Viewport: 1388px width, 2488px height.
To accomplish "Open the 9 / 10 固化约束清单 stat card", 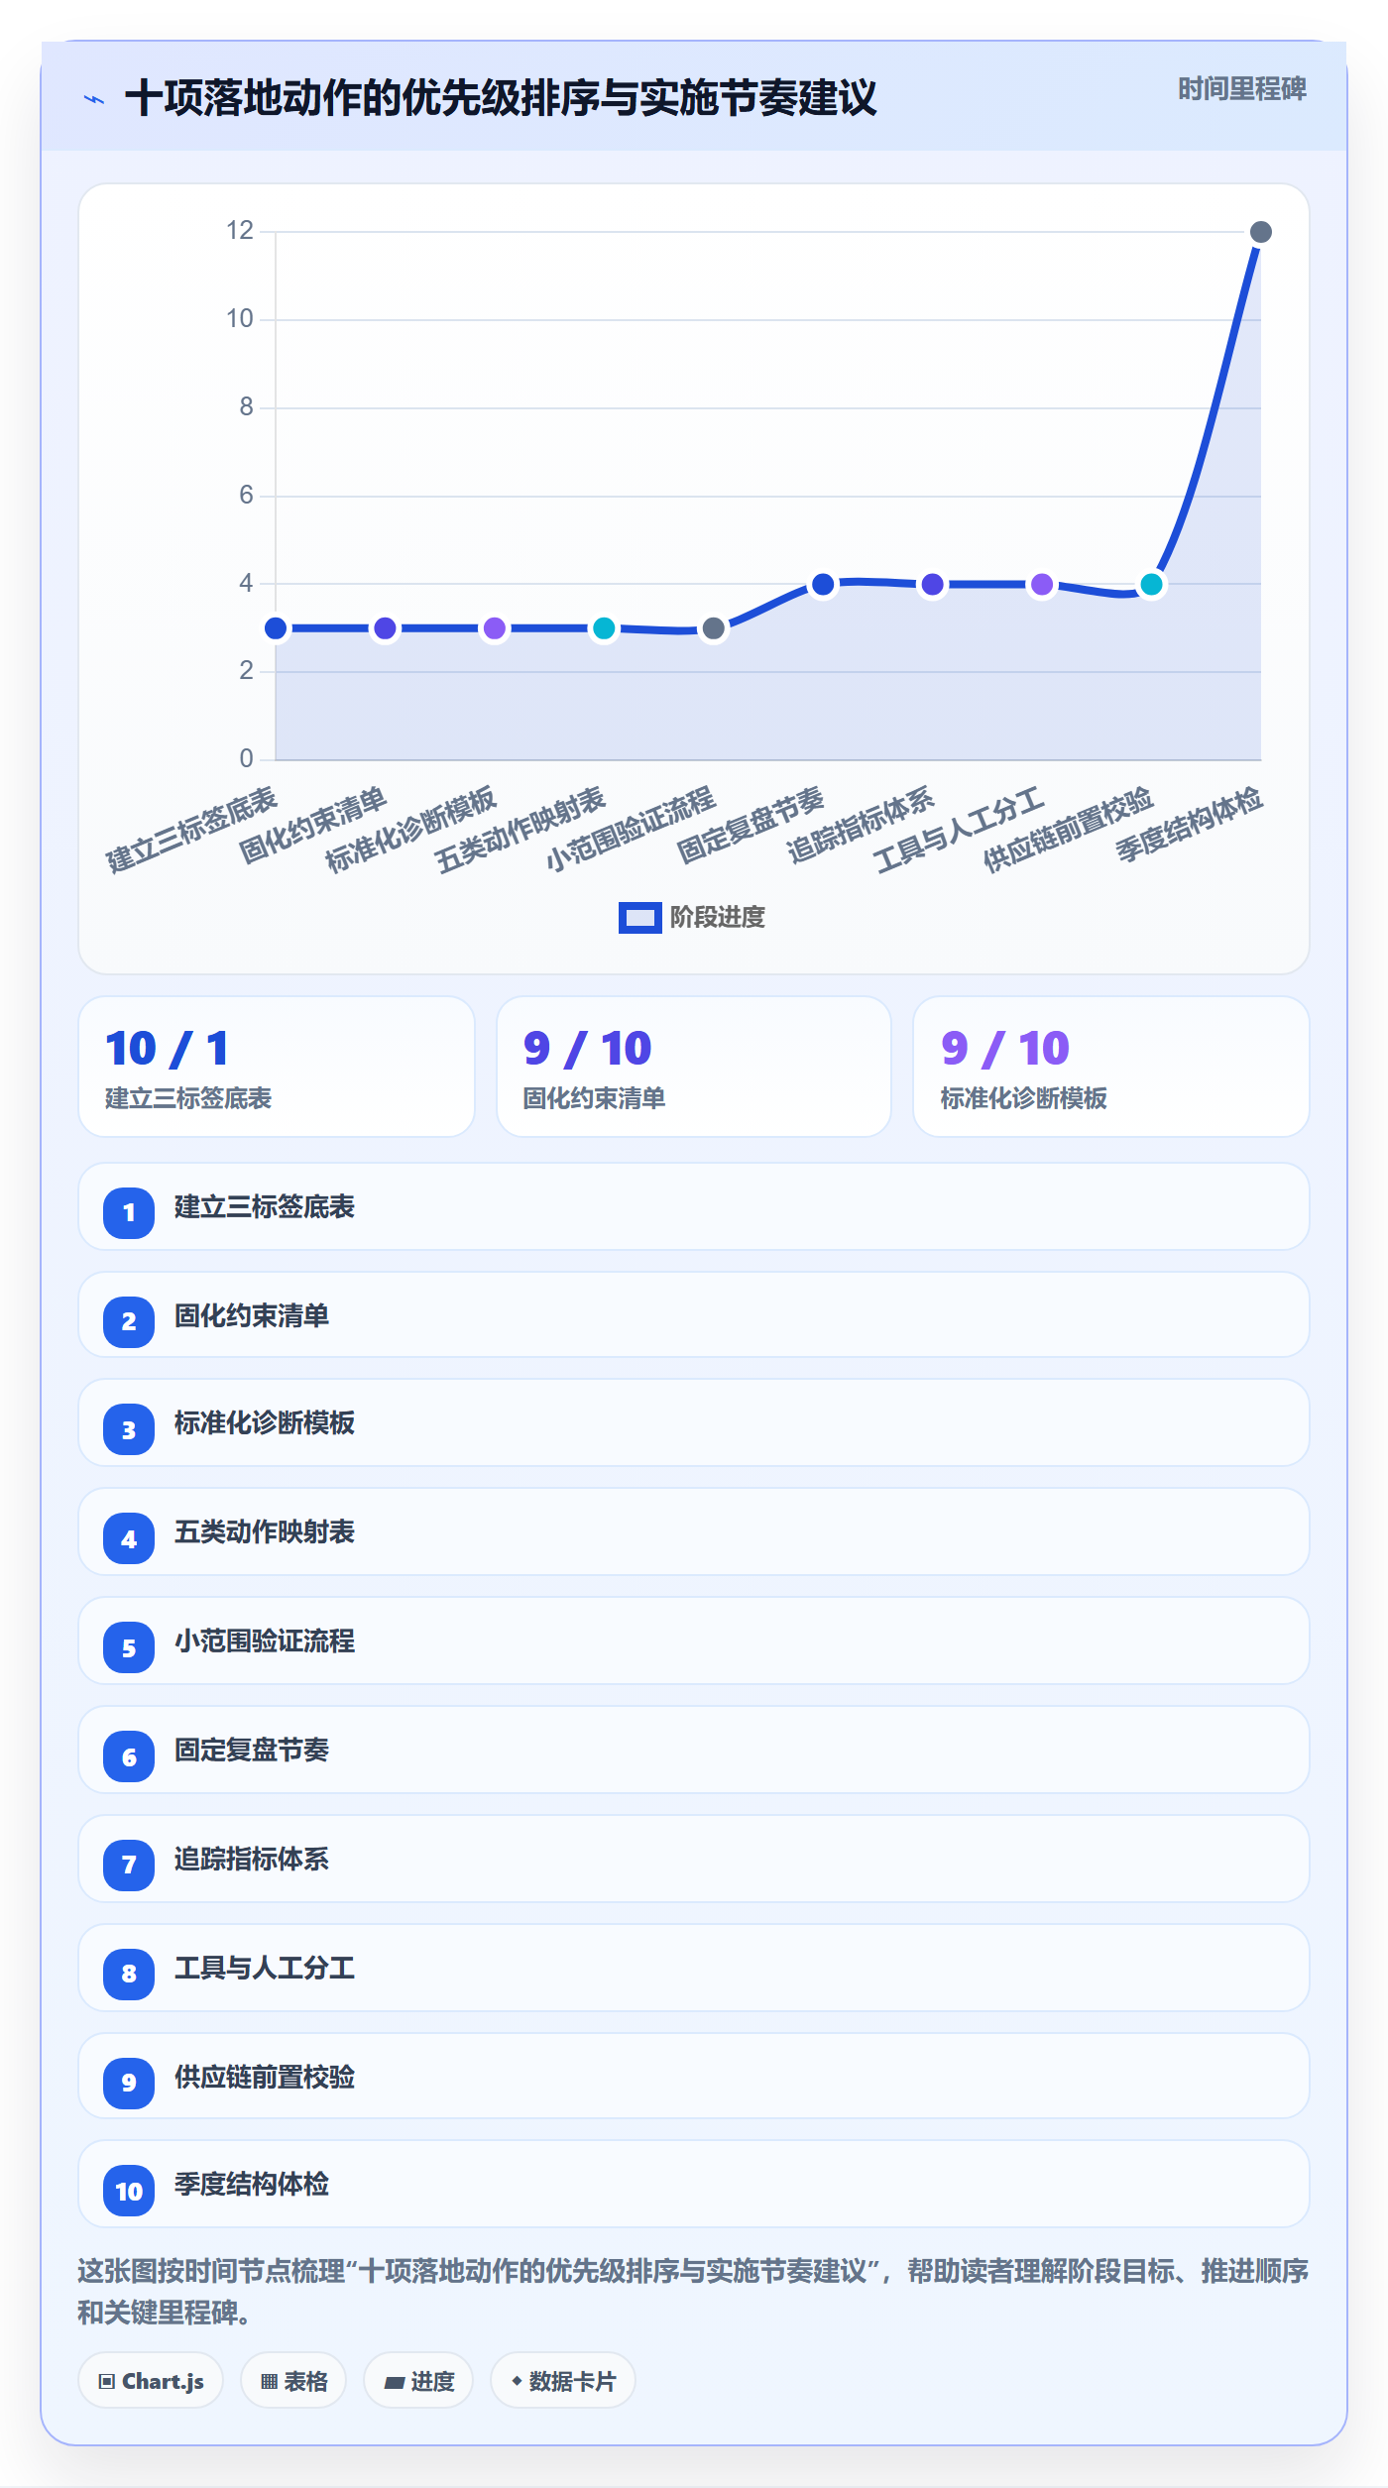I will (x=694, y=1067).
